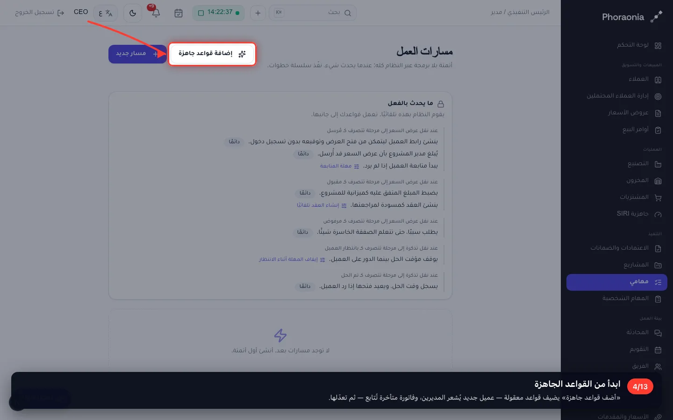Click the rule text ينشئ العقد كمسودة لمراجعتها
The width and height of the screenshot is (673, 420).
point(394,205)
